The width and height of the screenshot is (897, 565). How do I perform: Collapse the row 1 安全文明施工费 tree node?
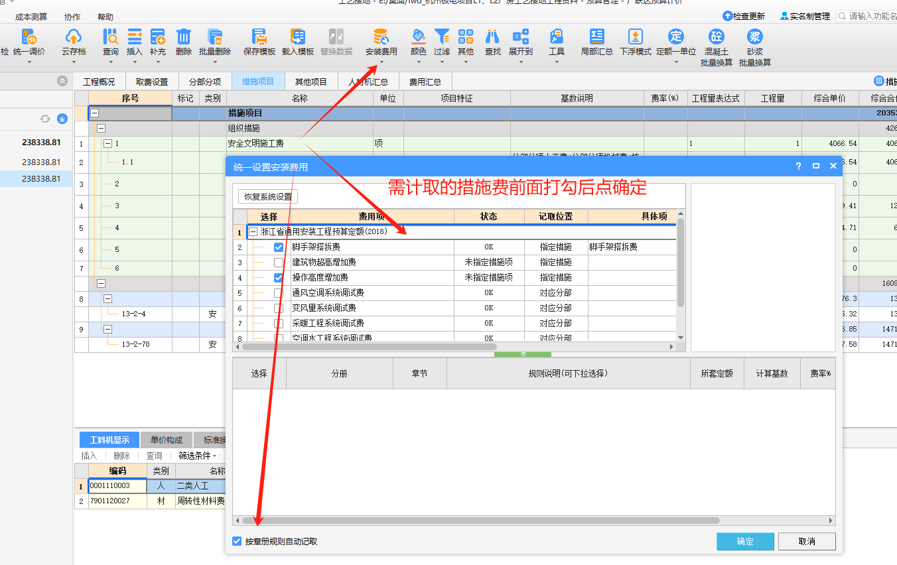pos(107,143)
